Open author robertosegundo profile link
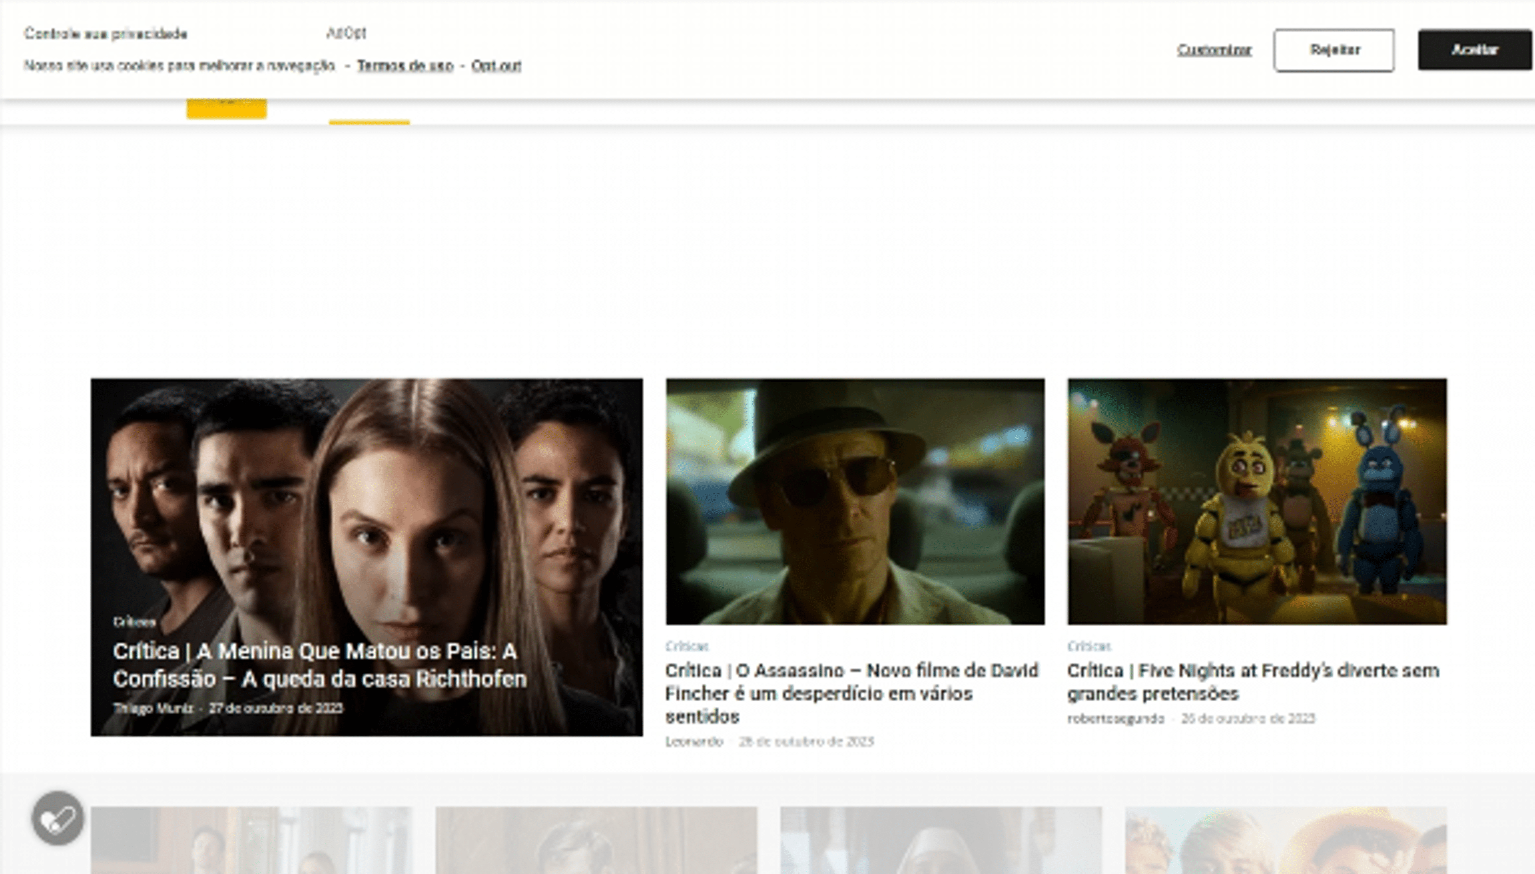Viewport: 1535px width, 874px height. 1115,718
